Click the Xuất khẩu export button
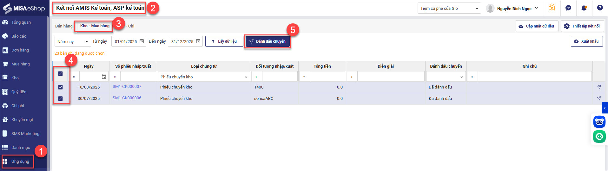The image size is (608, 171). point(587,41)
